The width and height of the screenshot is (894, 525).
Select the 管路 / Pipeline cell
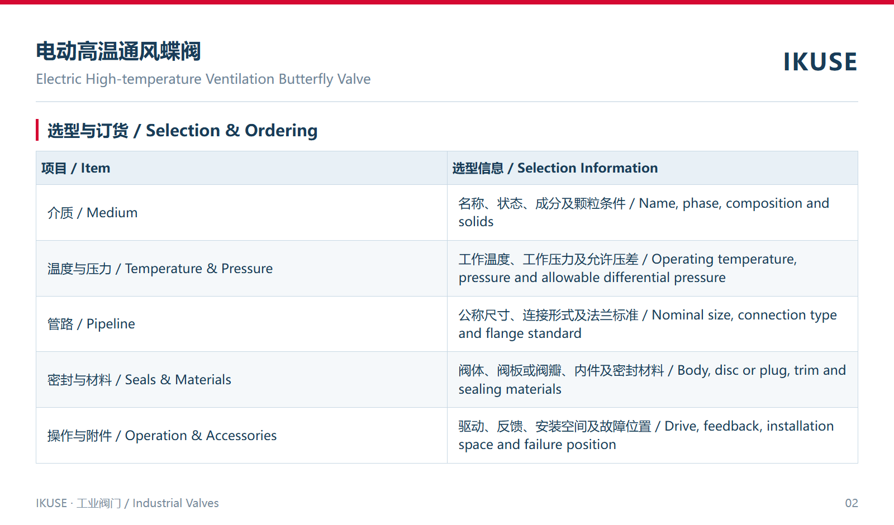(x=241, y=324)
